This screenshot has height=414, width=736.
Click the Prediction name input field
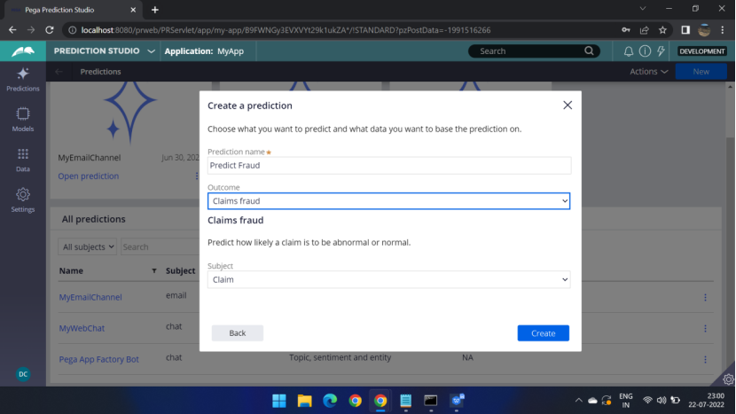pos(389,165)
